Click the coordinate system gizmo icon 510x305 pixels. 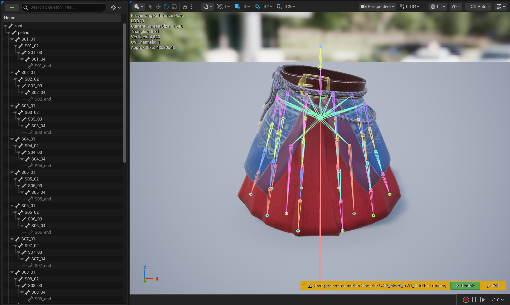tap(185, 7)
